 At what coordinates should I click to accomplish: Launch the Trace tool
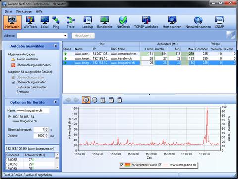pos(71,22)
